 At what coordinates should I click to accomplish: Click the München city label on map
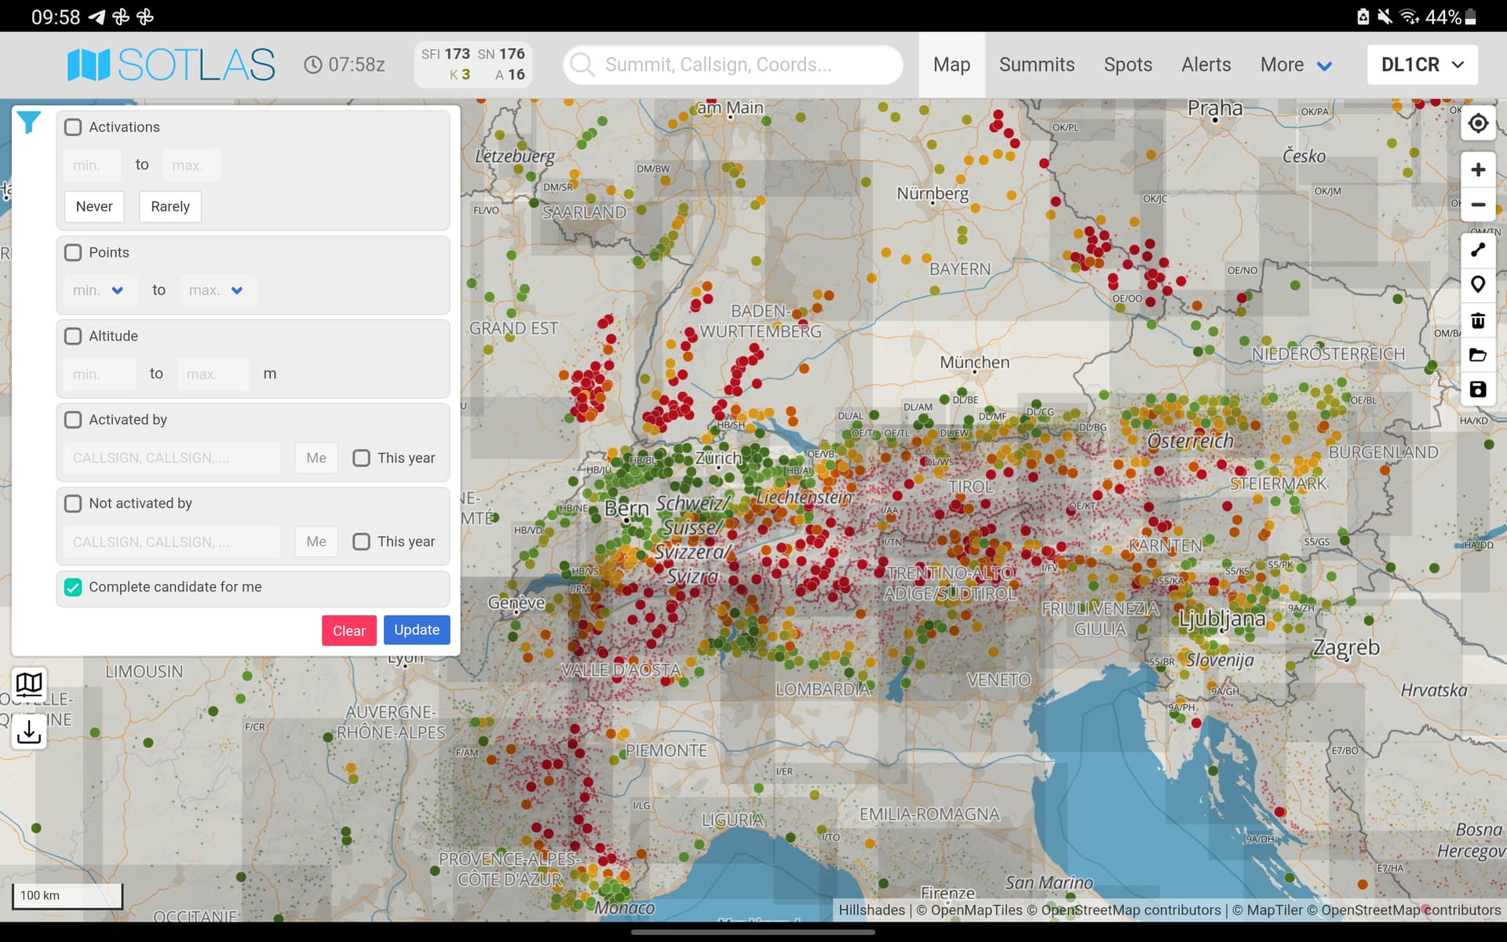pos(975,363)
